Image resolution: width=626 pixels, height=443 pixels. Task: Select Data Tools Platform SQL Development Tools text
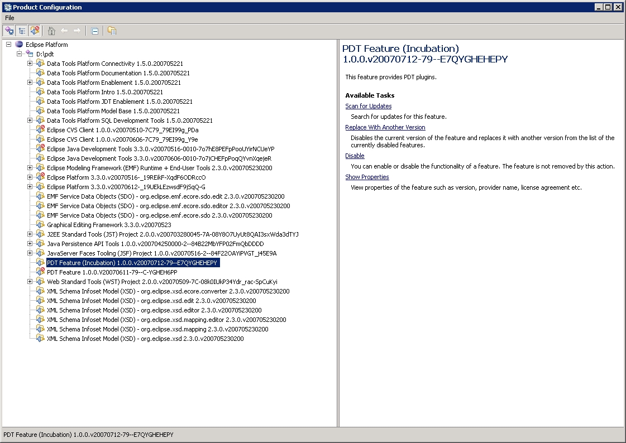(130, 121)
